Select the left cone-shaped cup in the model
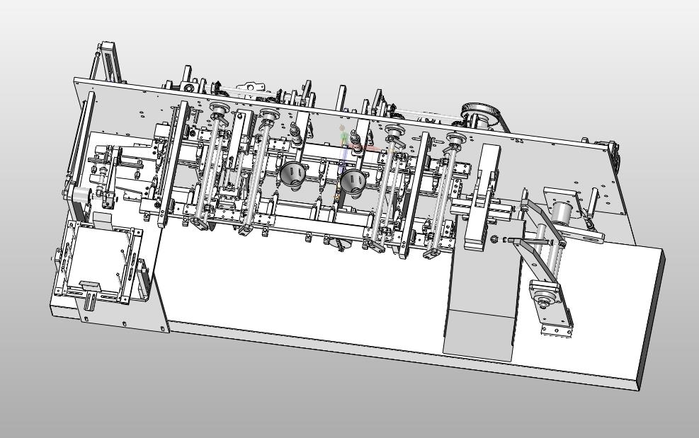The width and height of the screenshot is (699, 438). coord(293,175)
